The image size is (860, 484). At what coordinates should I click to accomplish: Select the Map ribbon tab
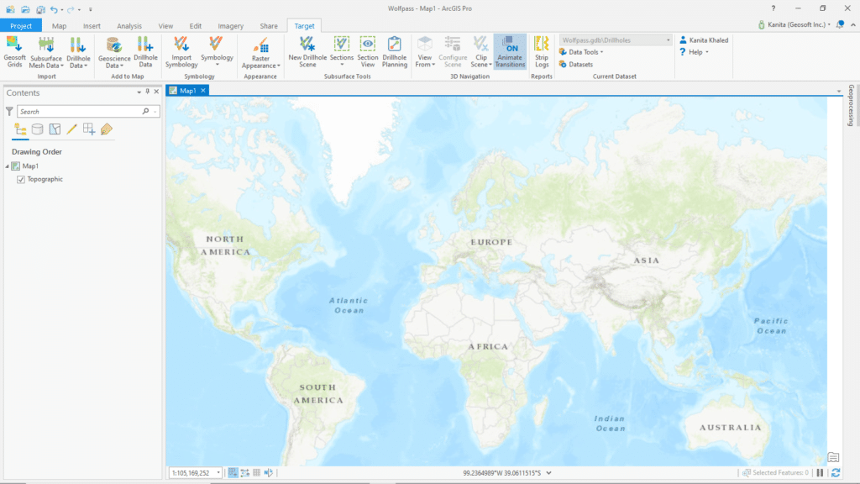(59, 25)
